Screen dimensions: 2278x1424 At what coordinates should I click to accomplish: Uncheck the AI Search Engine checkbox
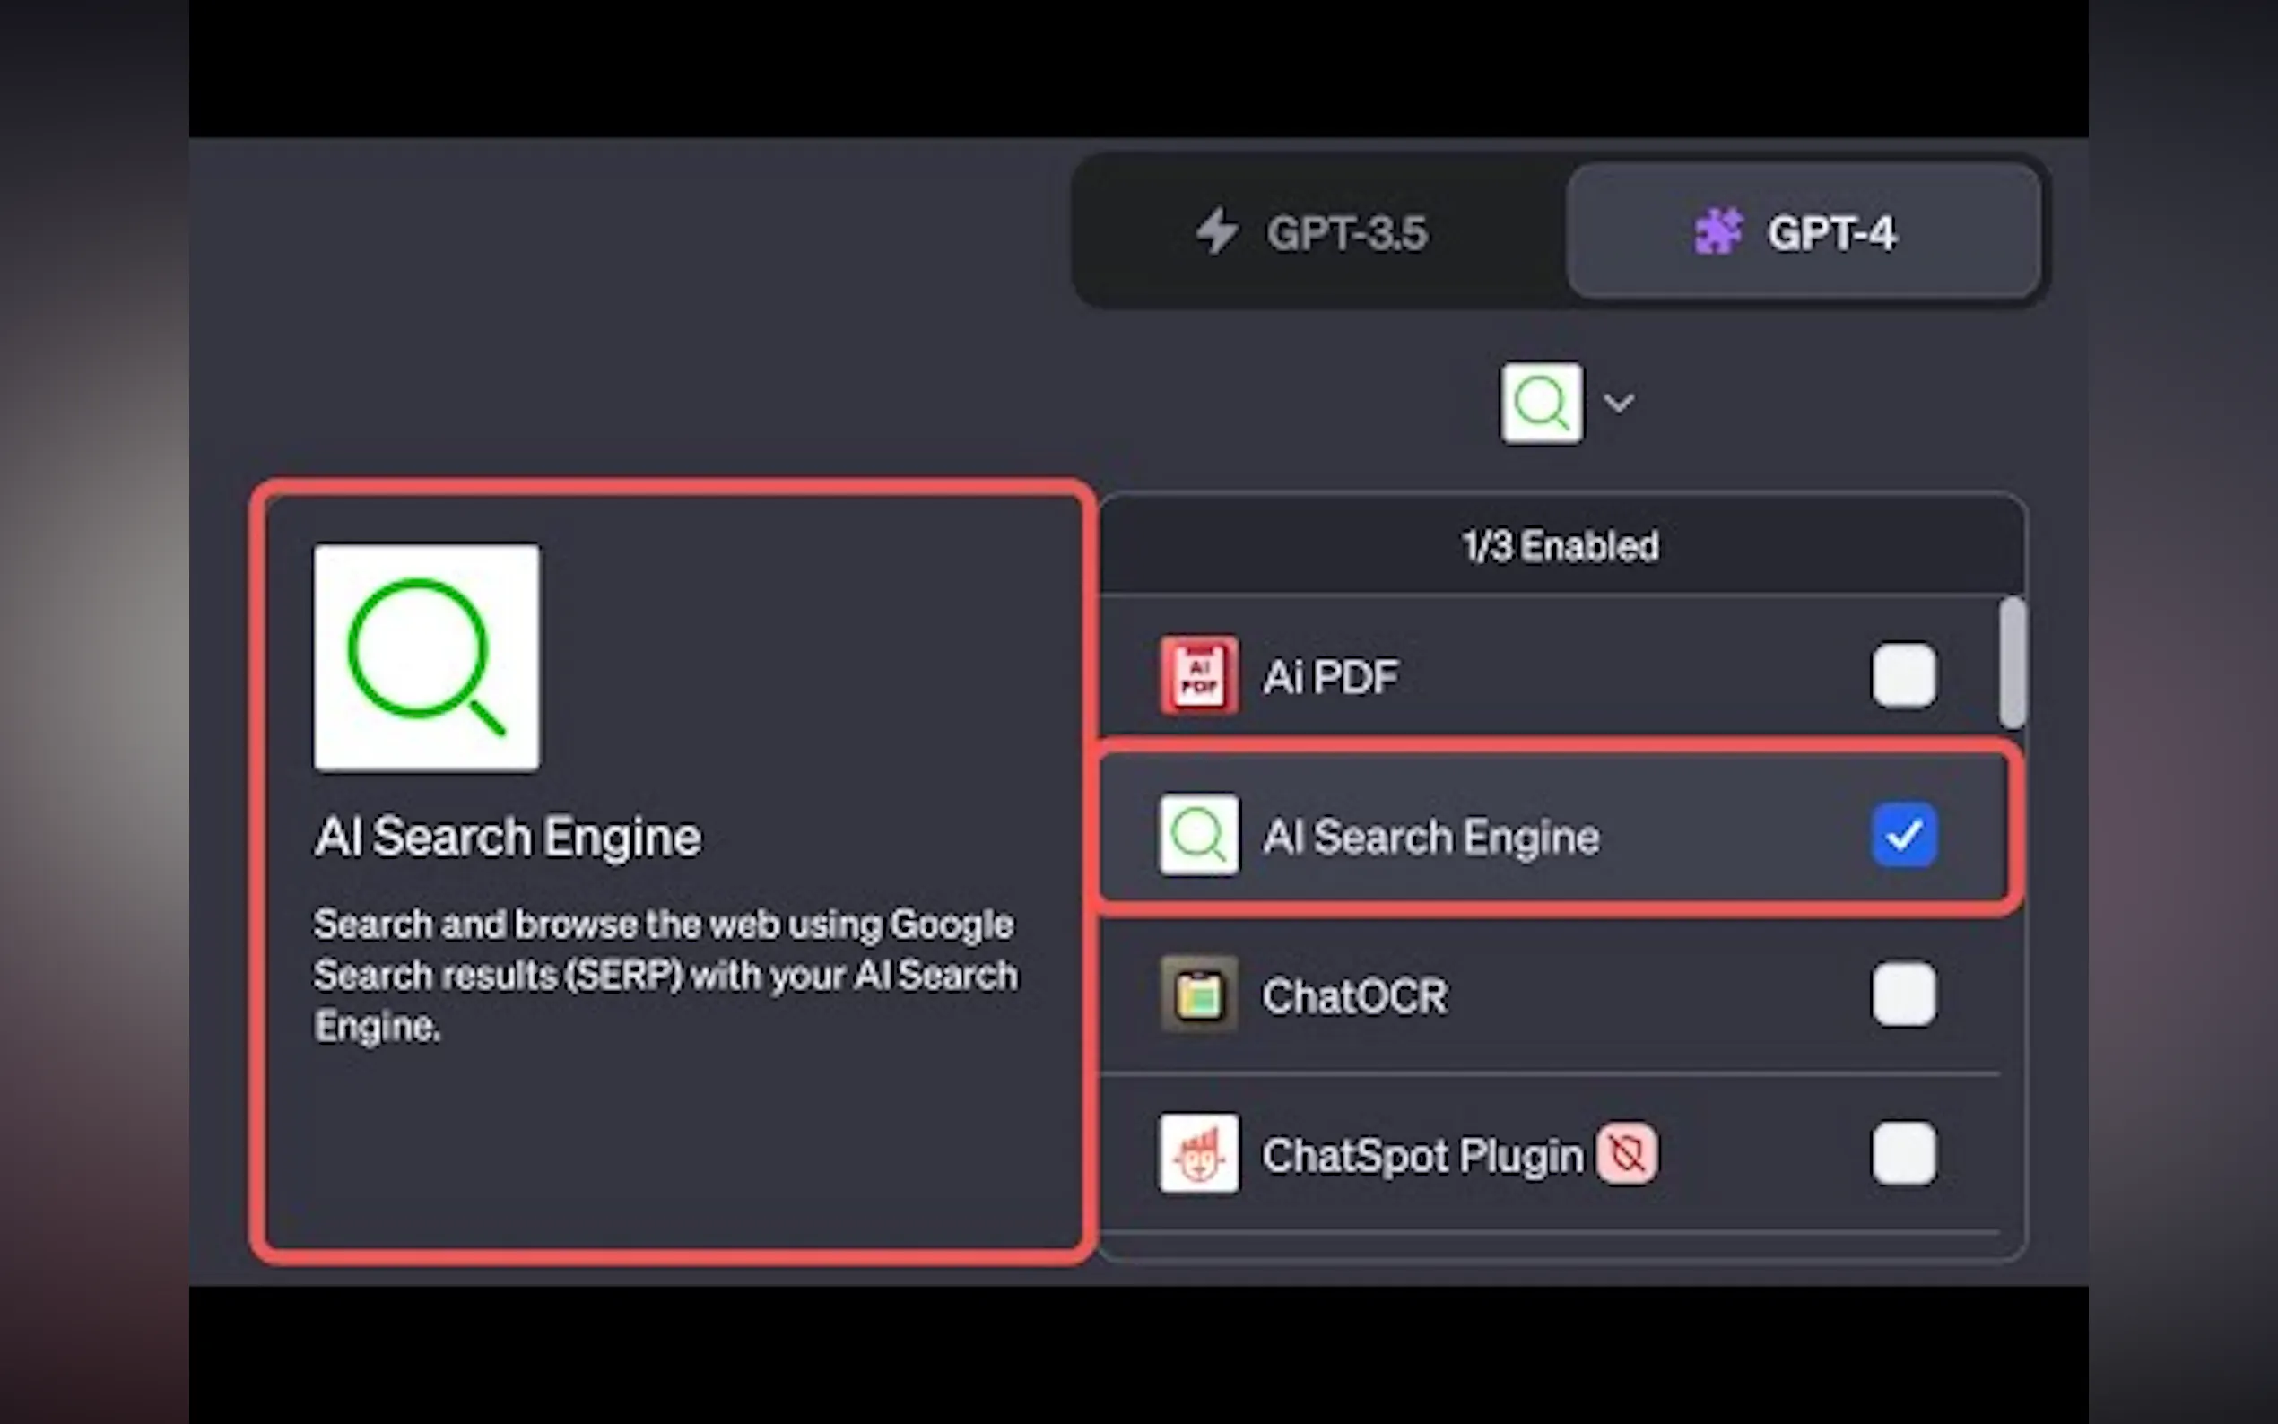coord(1903,835)
